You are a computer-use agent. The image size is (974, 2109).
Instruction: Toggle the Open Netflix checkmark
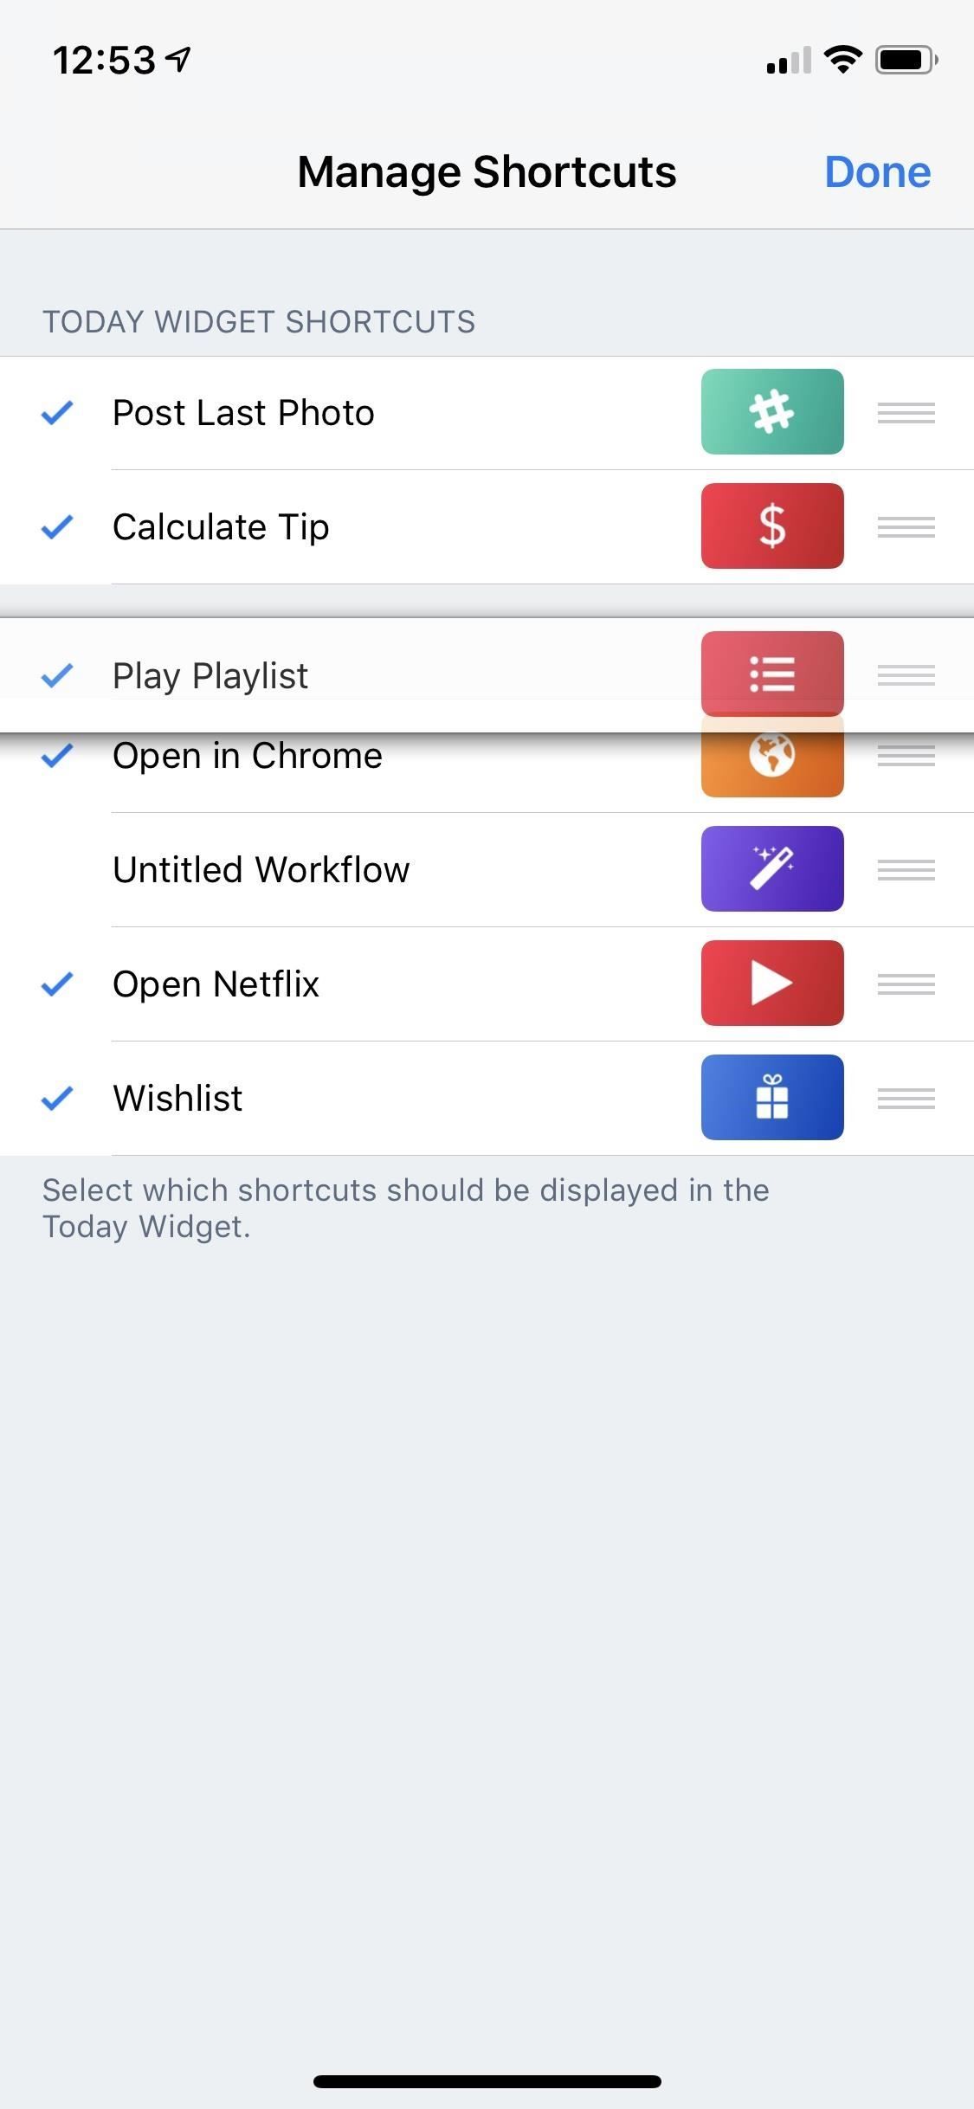click(57, 984)
